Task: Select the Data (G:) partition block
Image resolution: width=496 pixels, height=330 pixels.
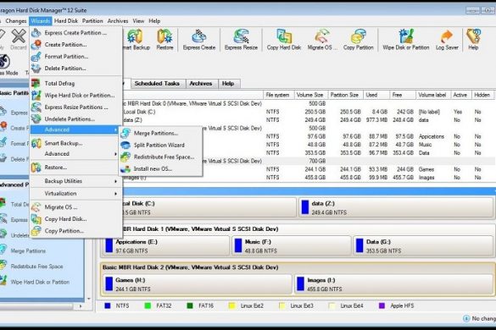Action: tap(423, 245)
